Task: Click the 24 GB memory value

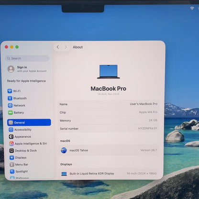Action: [153, 120]
